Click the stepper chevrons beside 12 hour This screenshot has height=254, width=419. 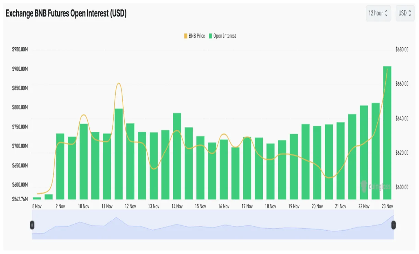pos(386,13)
